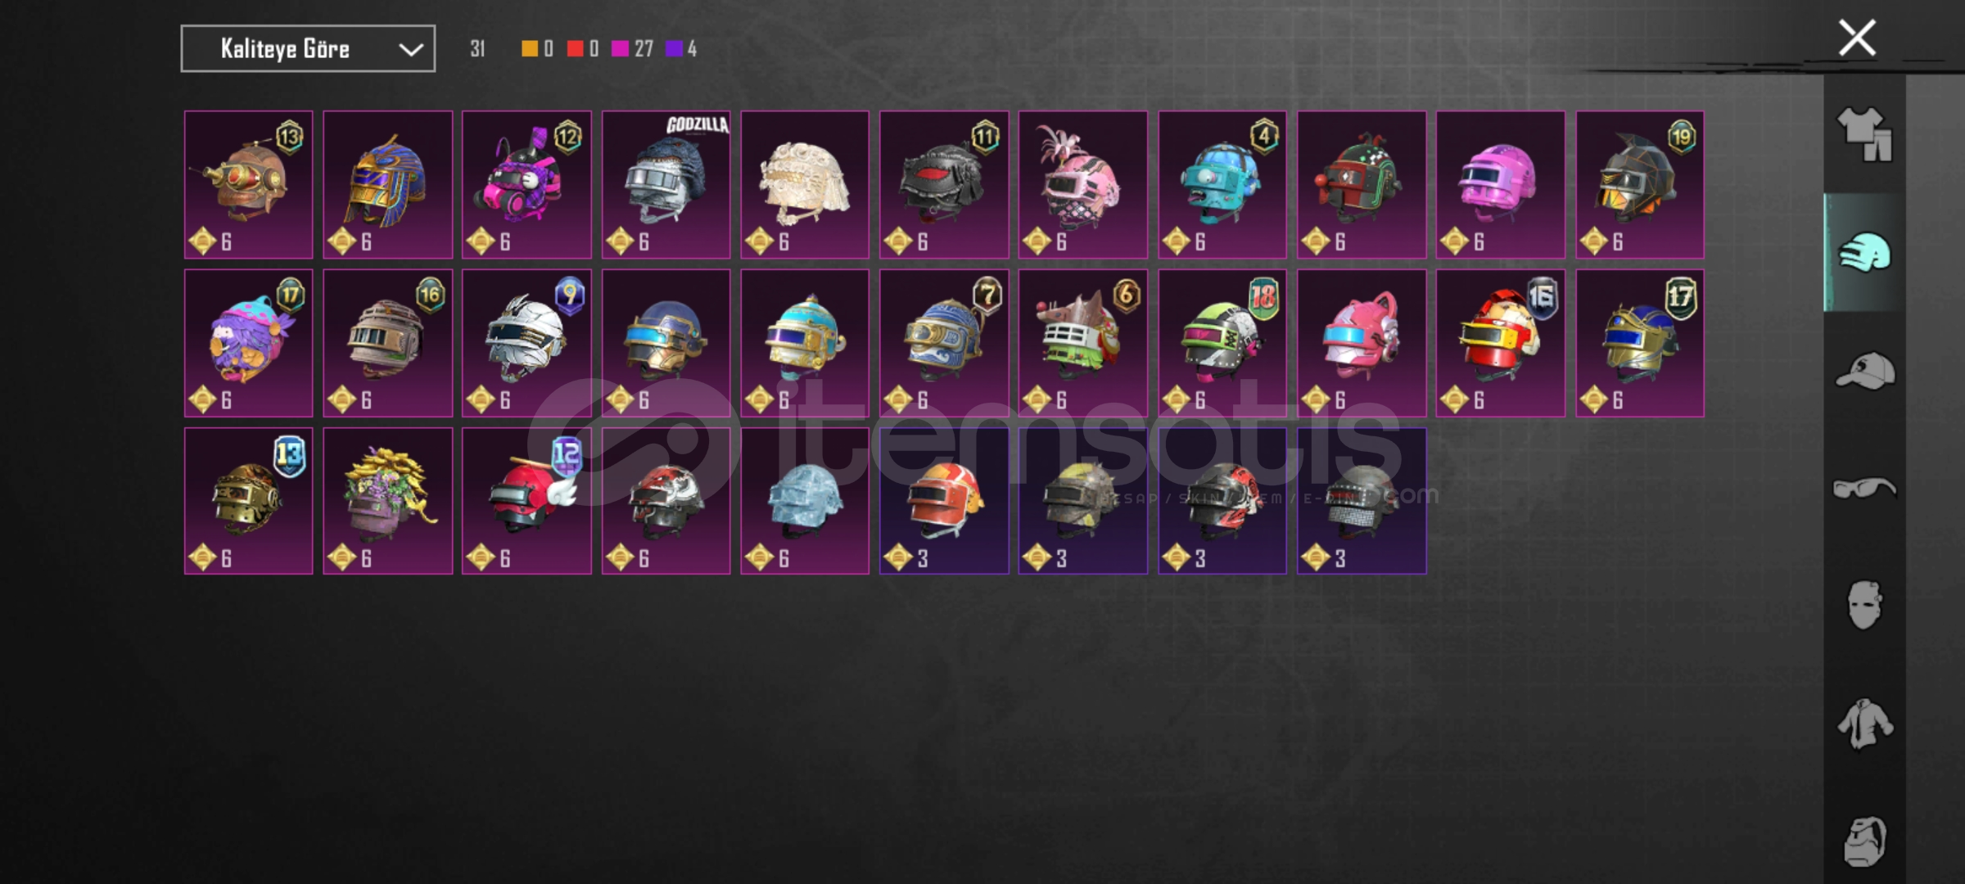
Task: Open the face mask category icon
Action: [x=1865, y=606]
